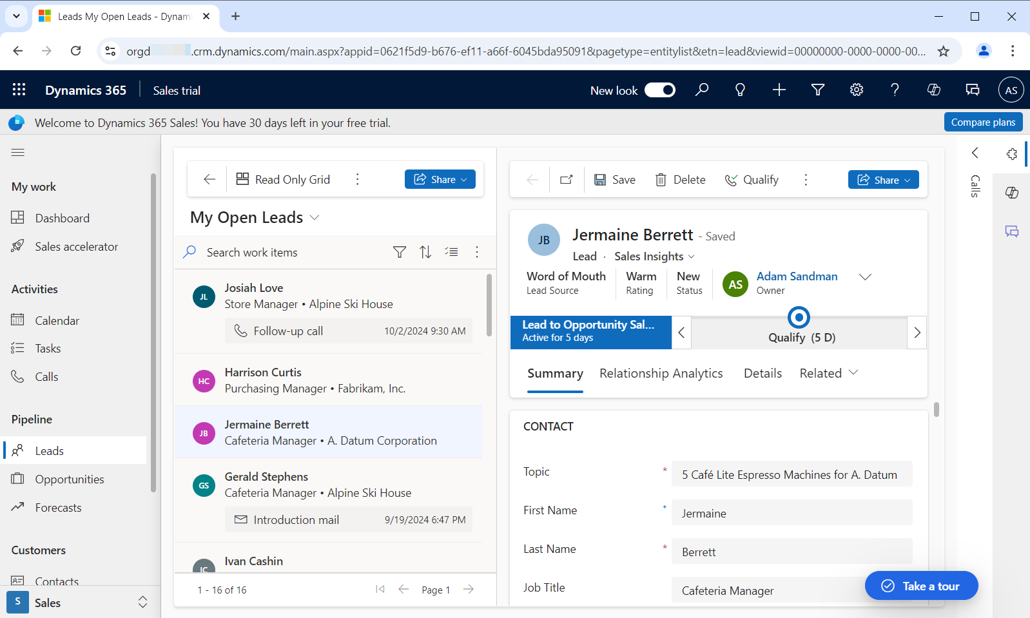Click the search magnifier in top bar
Screen dimensions: 1030x618
[702, 90]
